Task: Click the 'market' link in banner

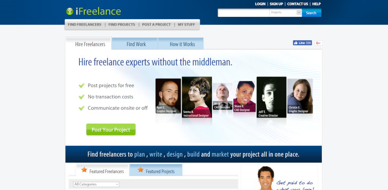Action: tap(220, 154)
